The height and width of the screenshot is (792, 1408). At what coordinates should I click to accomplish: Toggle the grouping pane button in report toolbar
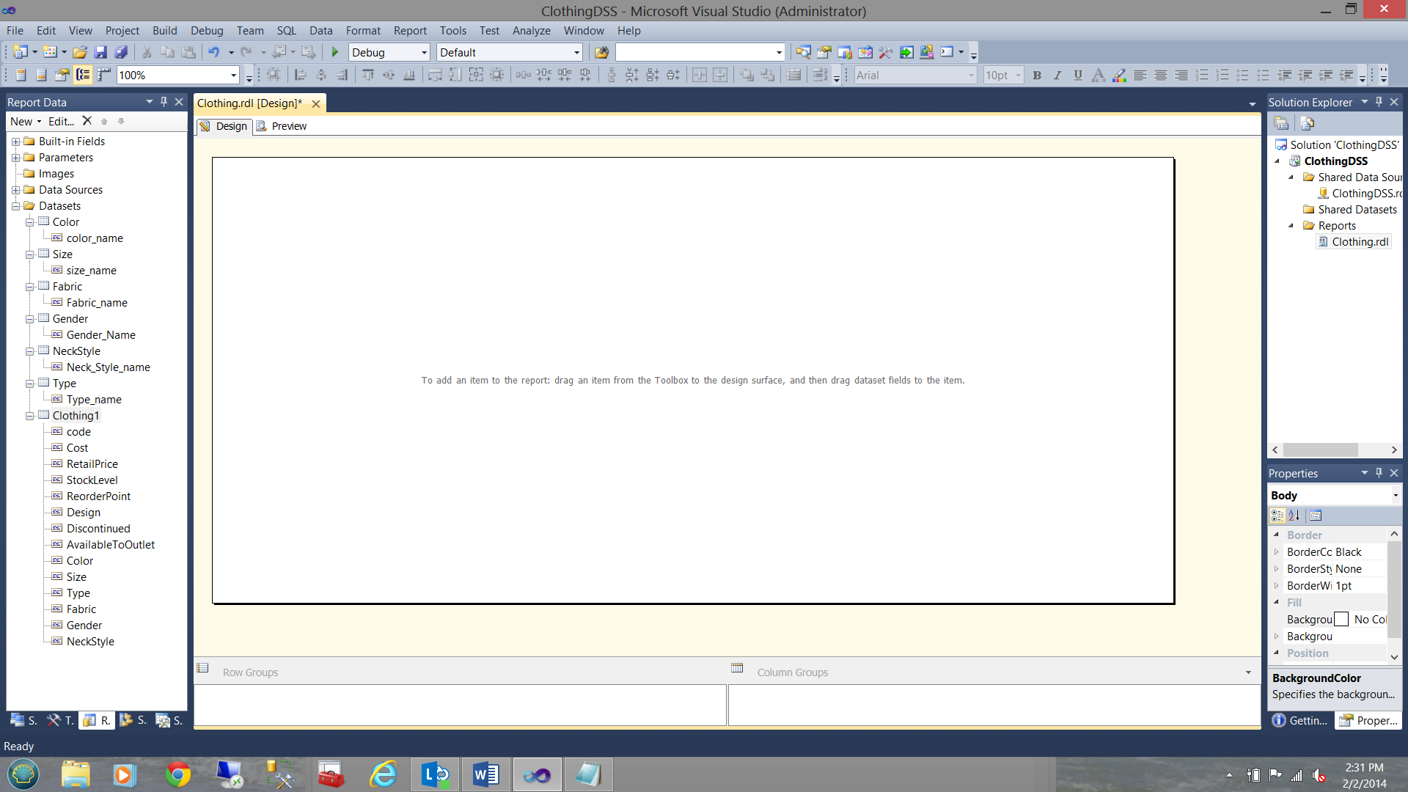[x=83, y=75]
